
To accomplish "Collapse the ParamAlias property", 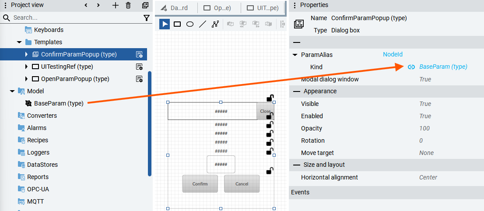I will (295, 55).
